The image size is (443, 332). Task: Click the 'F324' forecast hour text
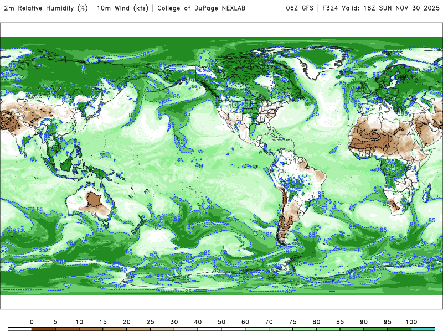point(331,8)
